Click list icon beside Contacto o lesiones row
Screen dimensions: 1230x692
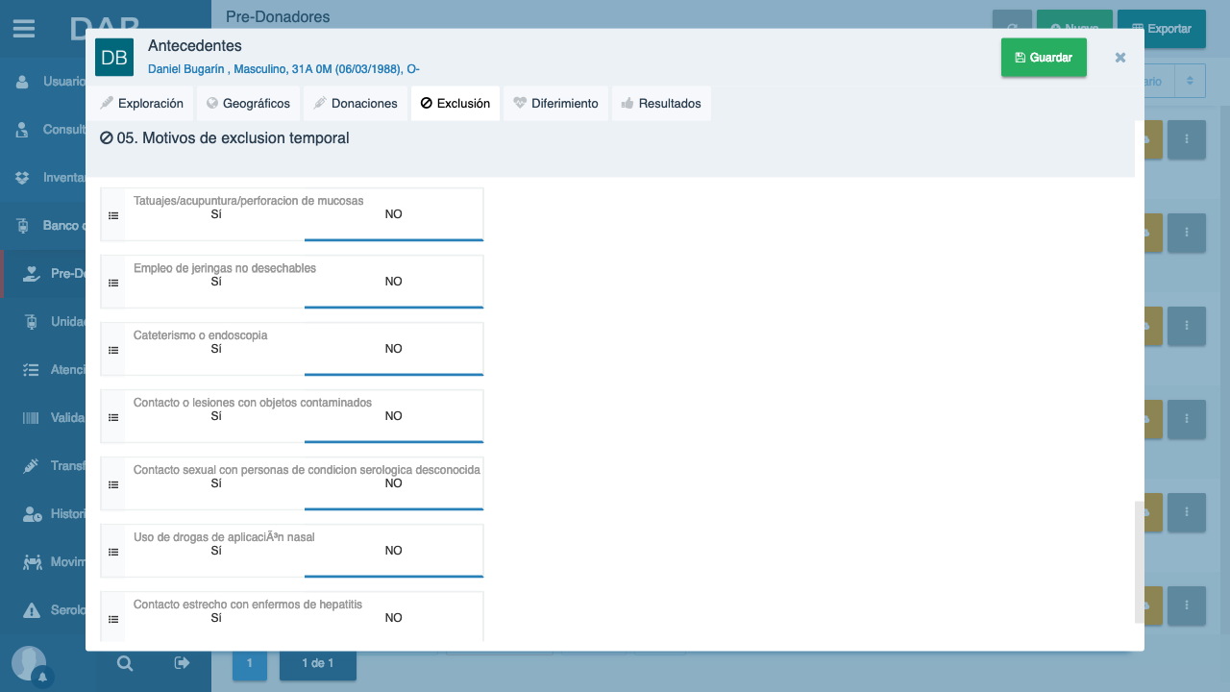(x=113, y=418)
